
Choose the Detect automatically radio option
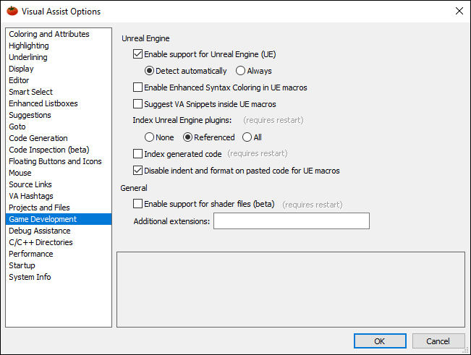tap(150, 71)
